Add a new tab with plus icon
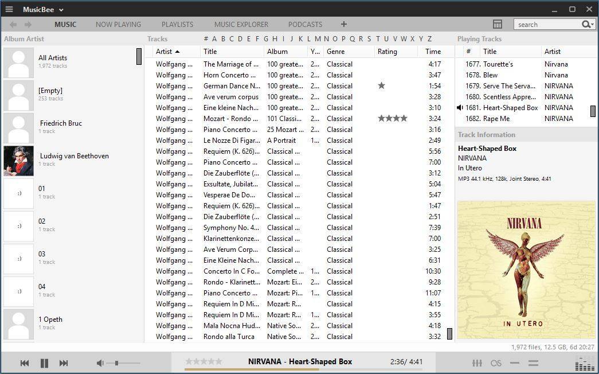This screenshot has width=599, height=374. (344, 24)
